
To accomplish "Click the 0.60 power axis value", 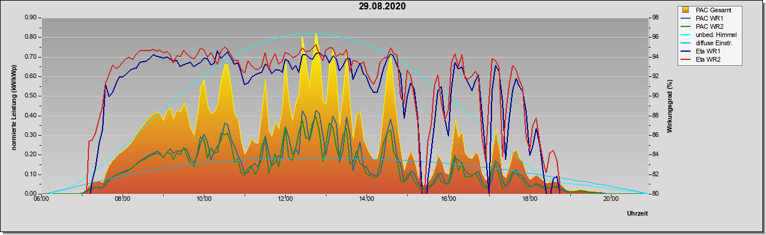I will tap(31, 76).
